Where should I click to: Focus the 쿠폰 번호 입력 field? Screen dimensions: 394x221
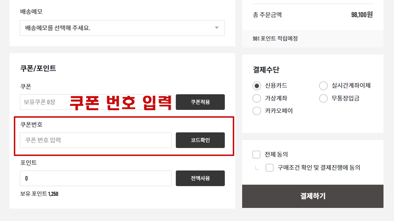[x=96, y=140]
